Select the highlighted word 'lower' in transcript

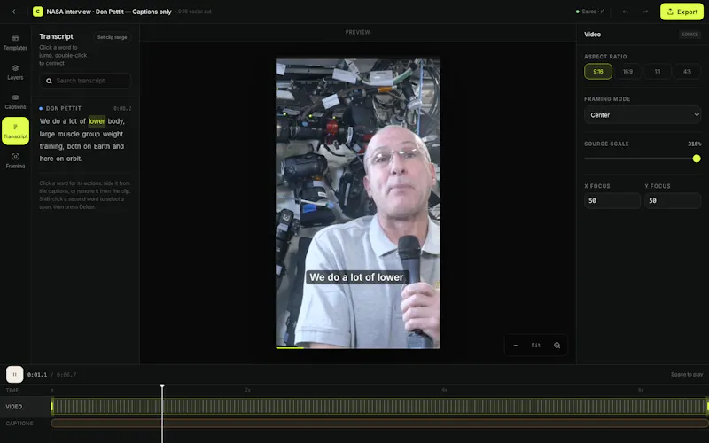point(97,121)
